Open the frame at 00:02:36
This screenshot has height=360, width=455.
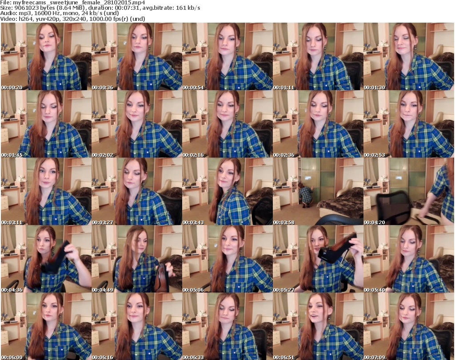(x=318, y=124)
